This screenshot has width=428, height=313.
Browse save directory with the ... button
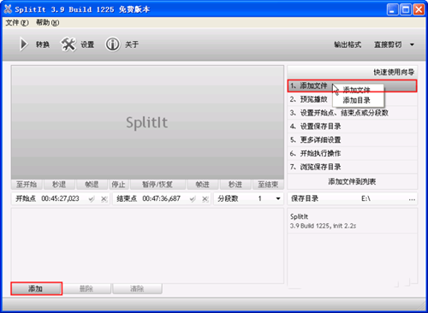coord(412,199)
